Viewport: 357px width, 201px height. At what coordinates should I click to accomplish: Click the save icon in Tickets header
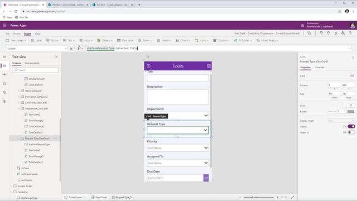click(x=209, y=66)
